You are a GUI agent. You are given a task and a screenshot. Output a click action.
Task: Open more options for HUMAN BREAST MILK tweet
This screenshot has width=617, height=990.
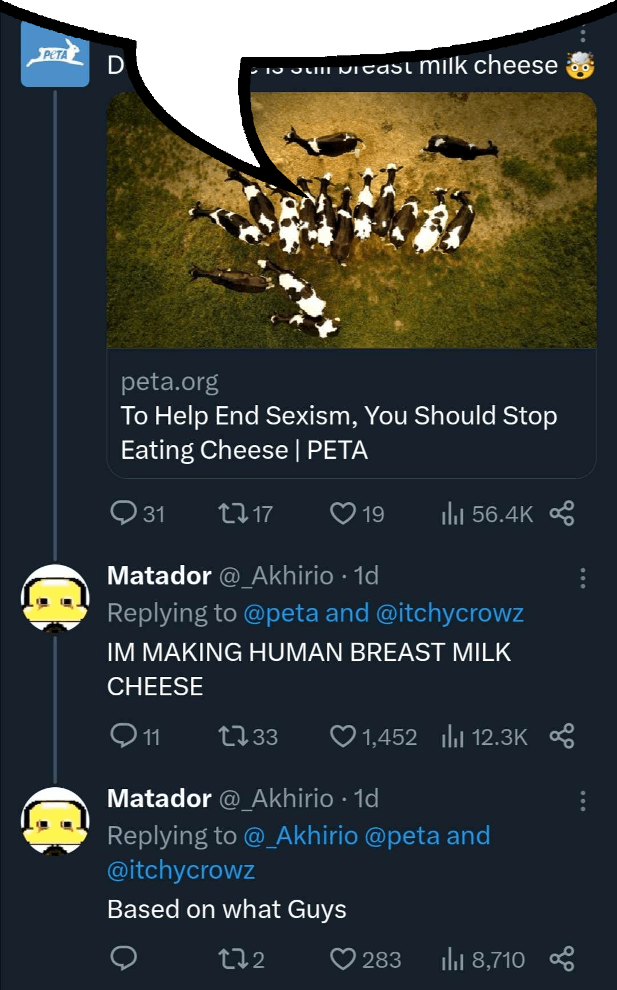(x=582, y=578)
